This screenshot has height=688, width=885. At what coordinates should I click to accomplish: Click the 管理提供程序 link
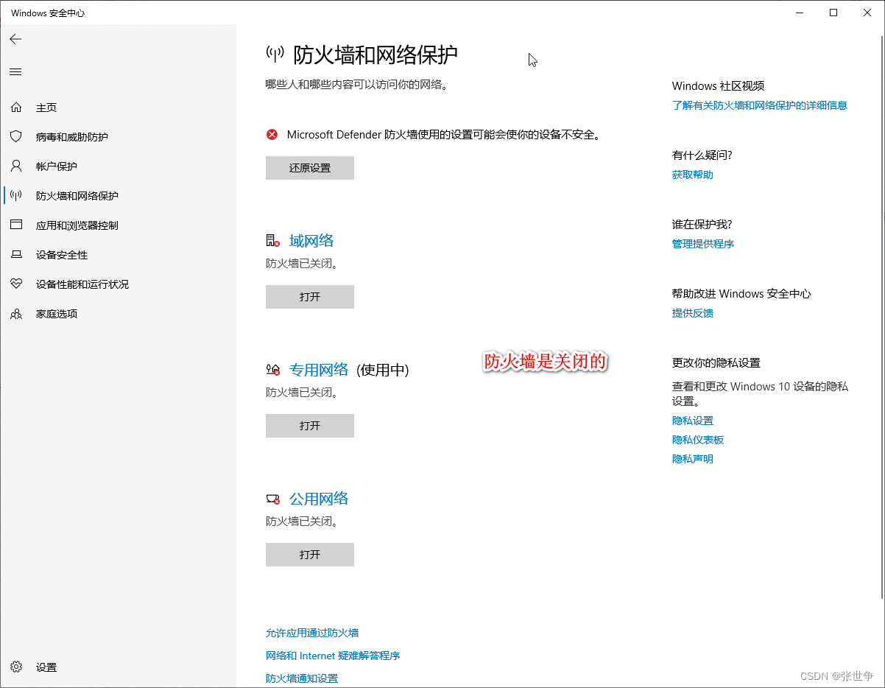click(x=703, y=244)
